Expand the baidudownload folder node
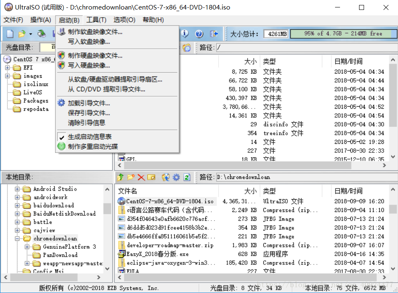 coord(17,205)
